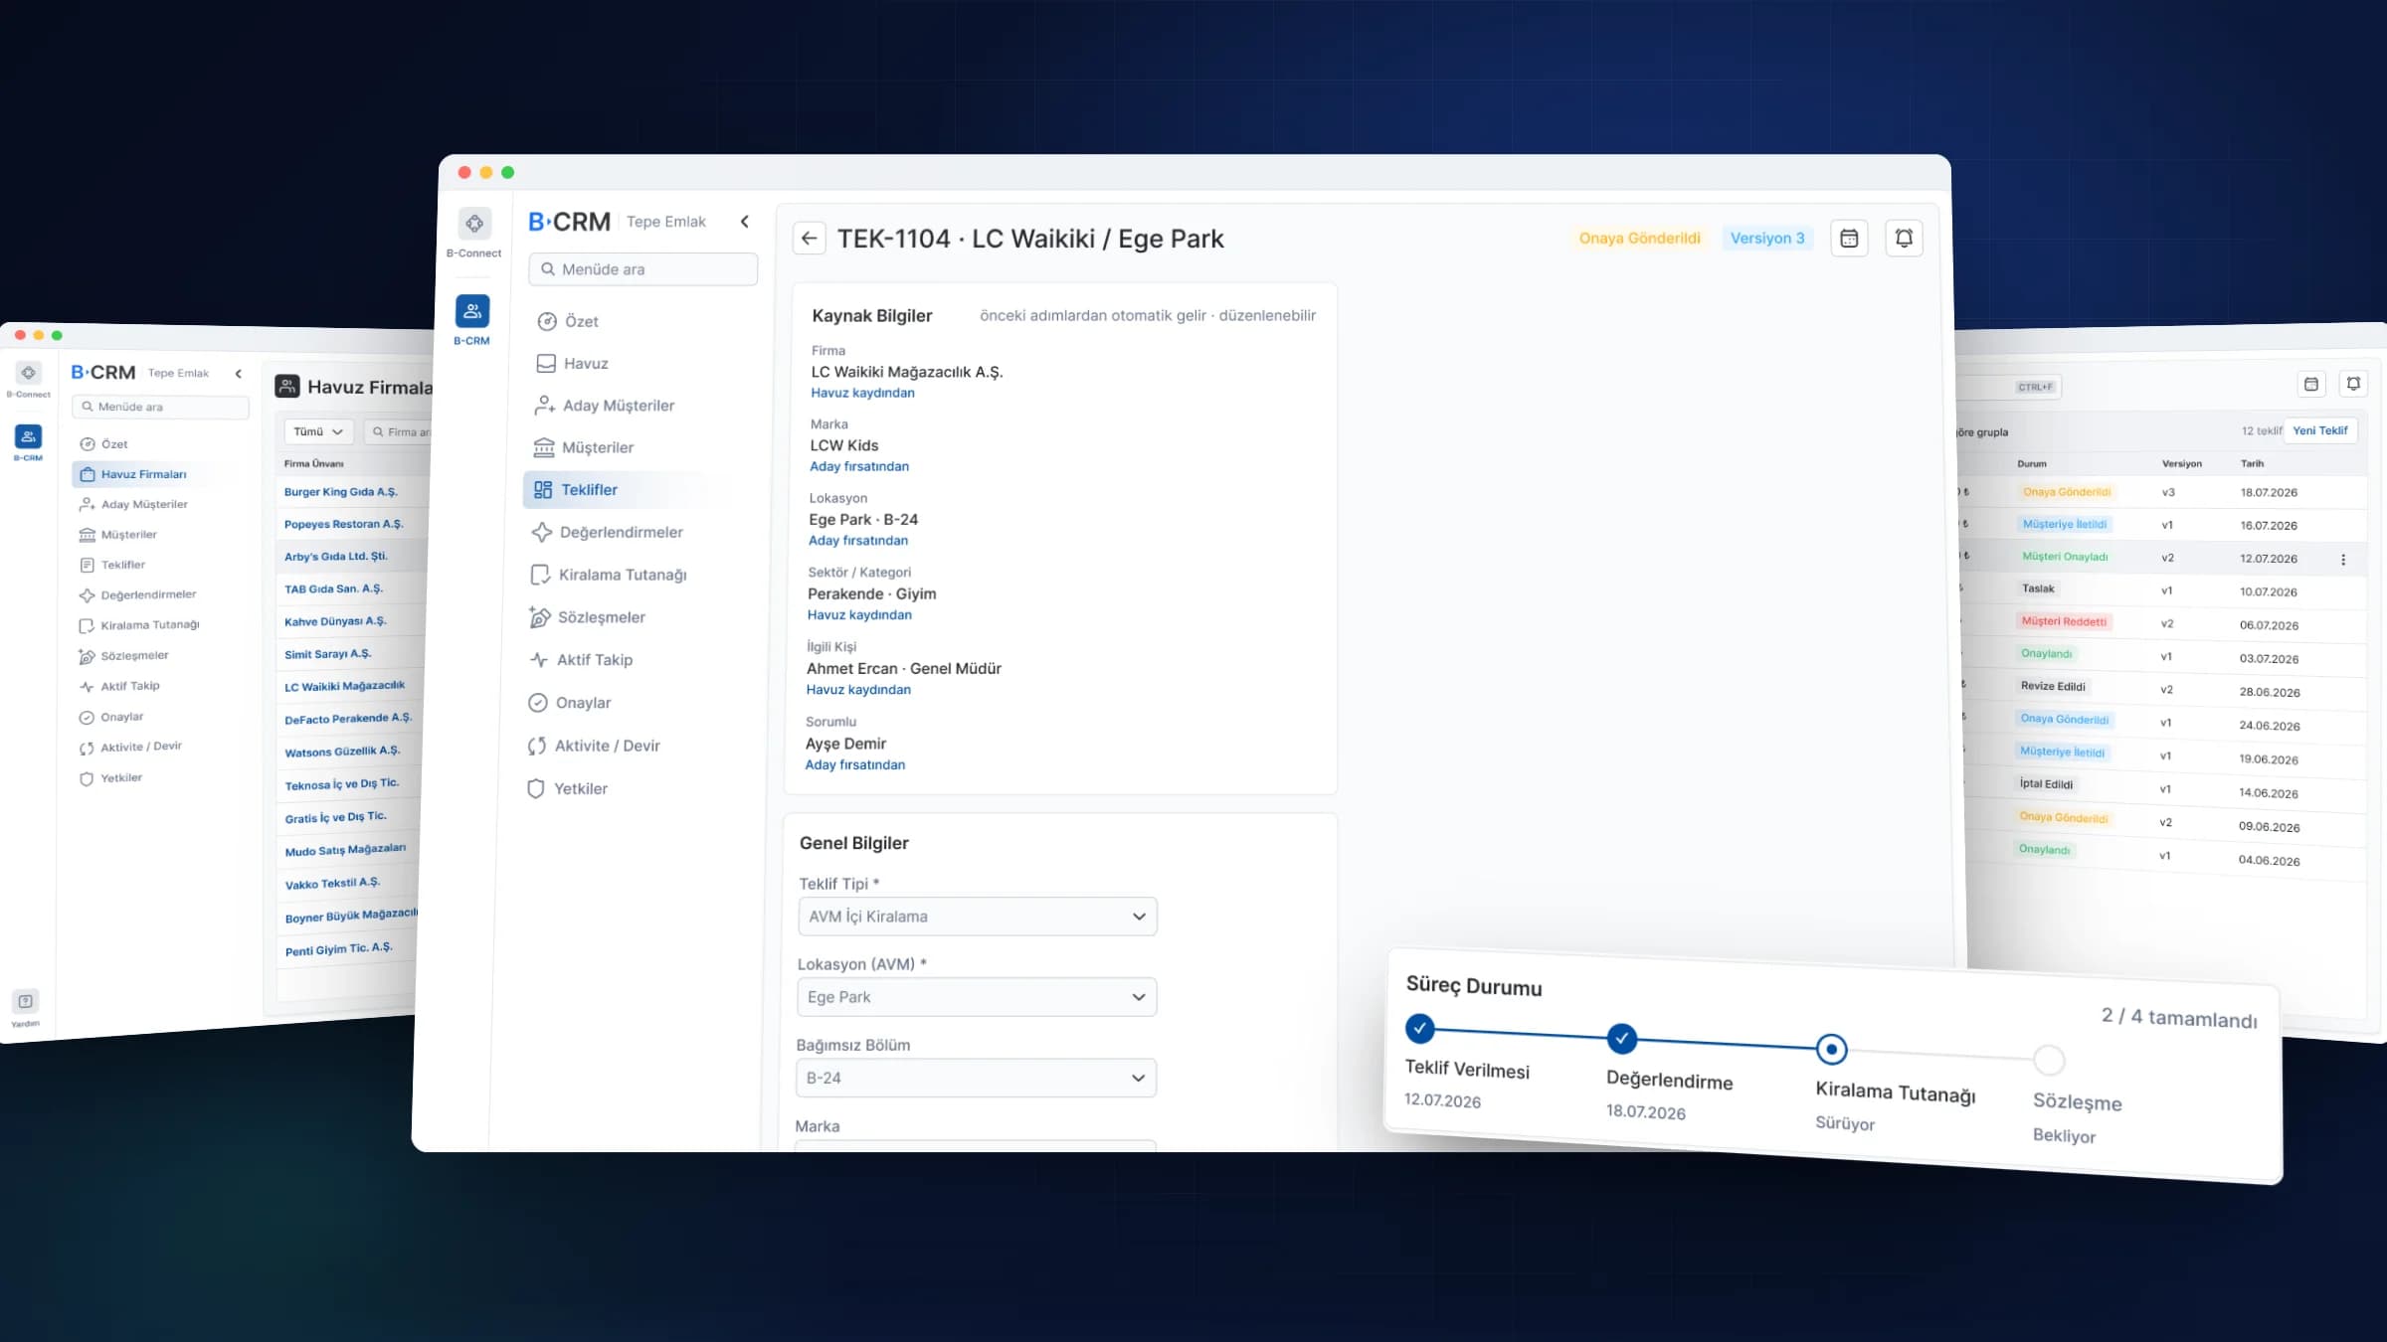
Task: Click bell icon in right window header
Action: tap(2353, 383)
